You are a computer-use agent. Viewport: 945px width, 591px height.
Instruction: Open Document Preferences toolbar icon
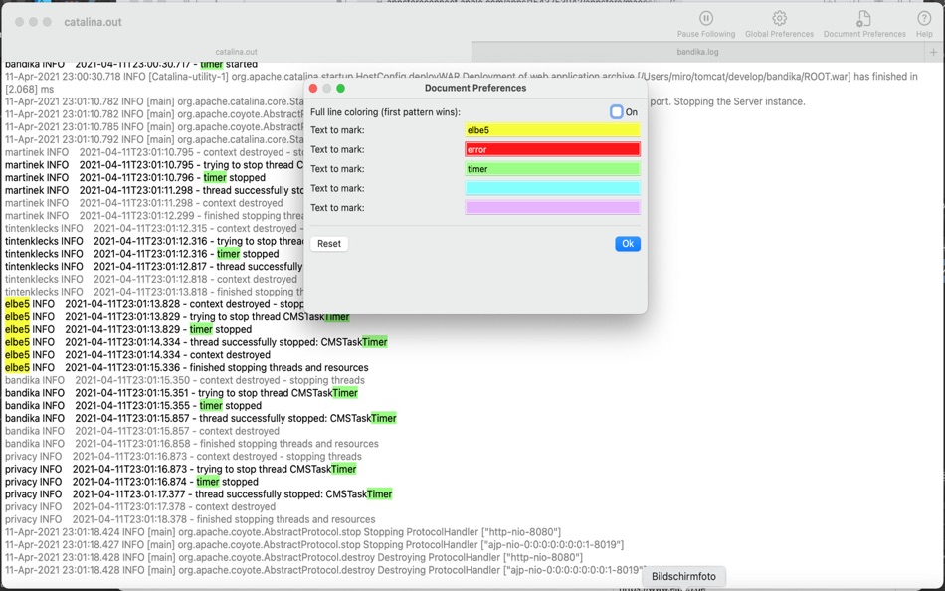tap(864, 18)
